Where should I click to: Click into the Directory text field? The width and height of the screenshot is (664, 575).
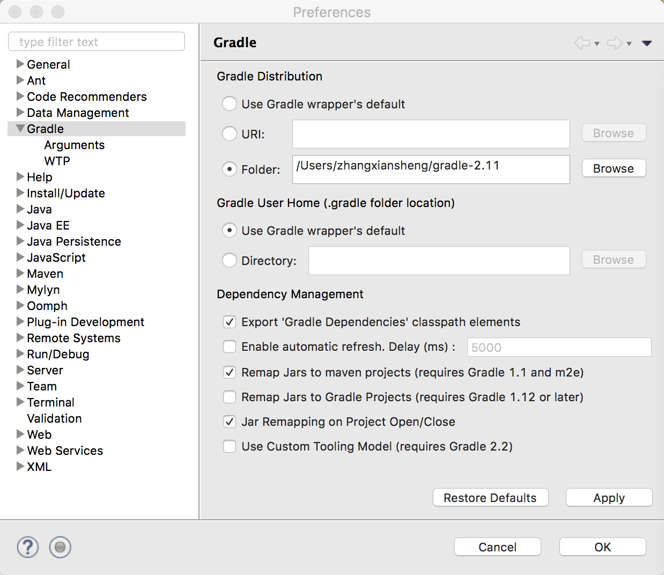439,261
